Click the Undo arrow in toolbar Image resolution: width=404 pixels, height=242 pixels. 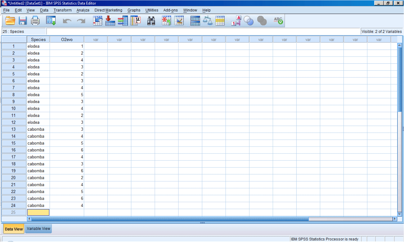click(x=67, y=21)
